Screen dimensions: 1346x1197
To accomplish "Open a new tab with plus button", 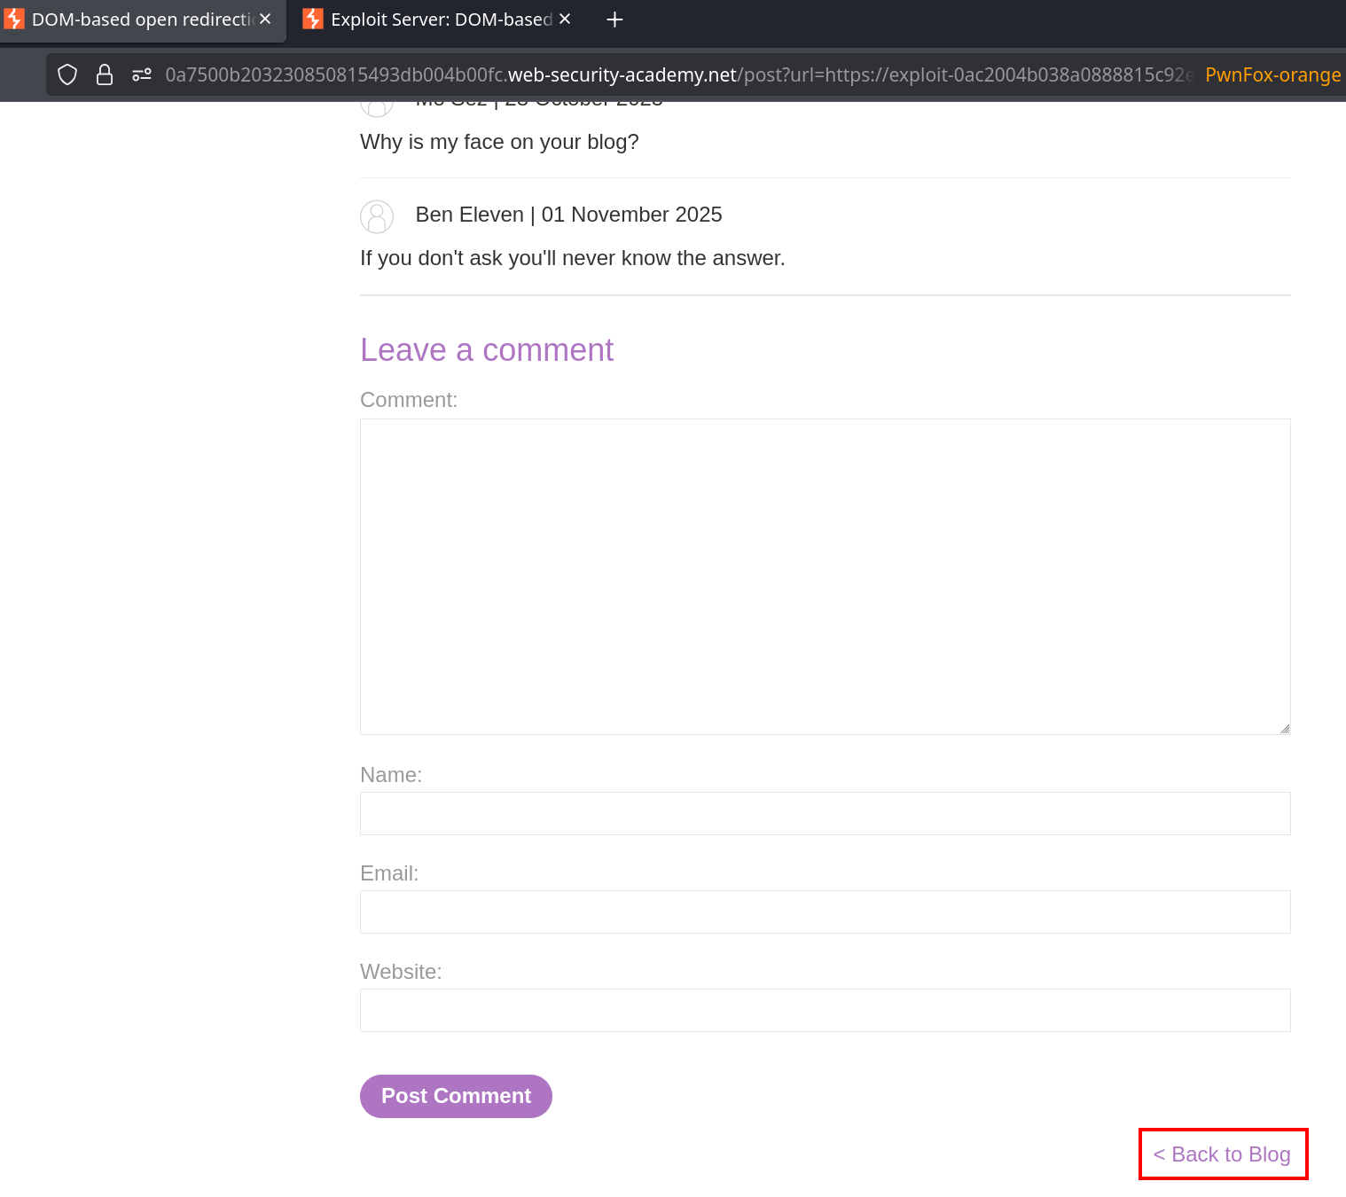I will 614,20.
